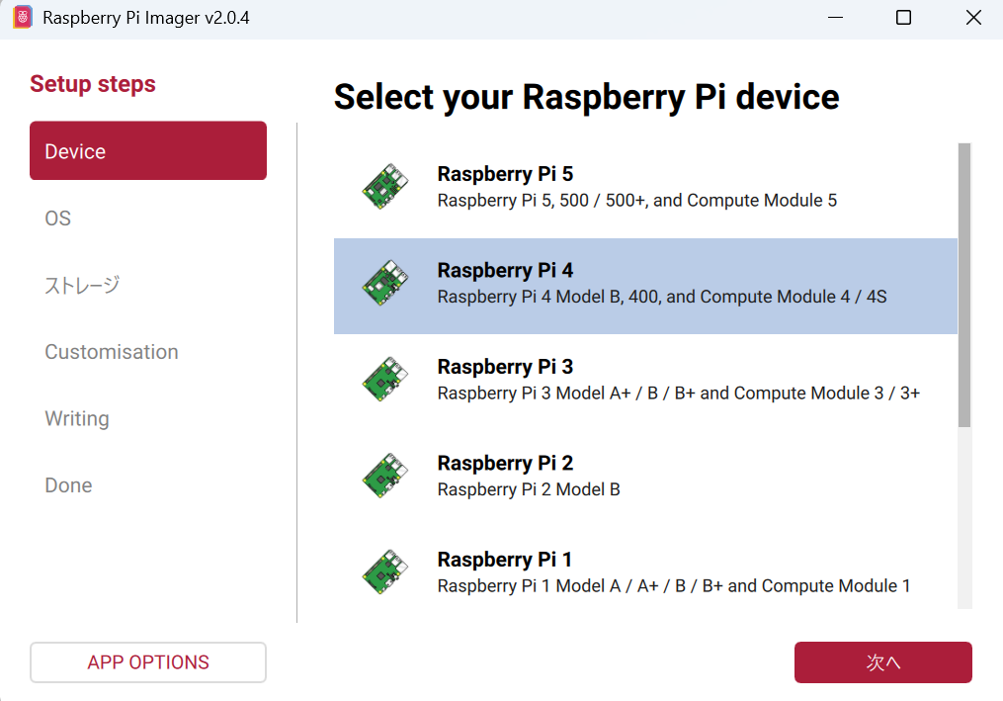Screen dimensions: 1003x701
Task: Select the Writing setup step
Action: point(77,419)
